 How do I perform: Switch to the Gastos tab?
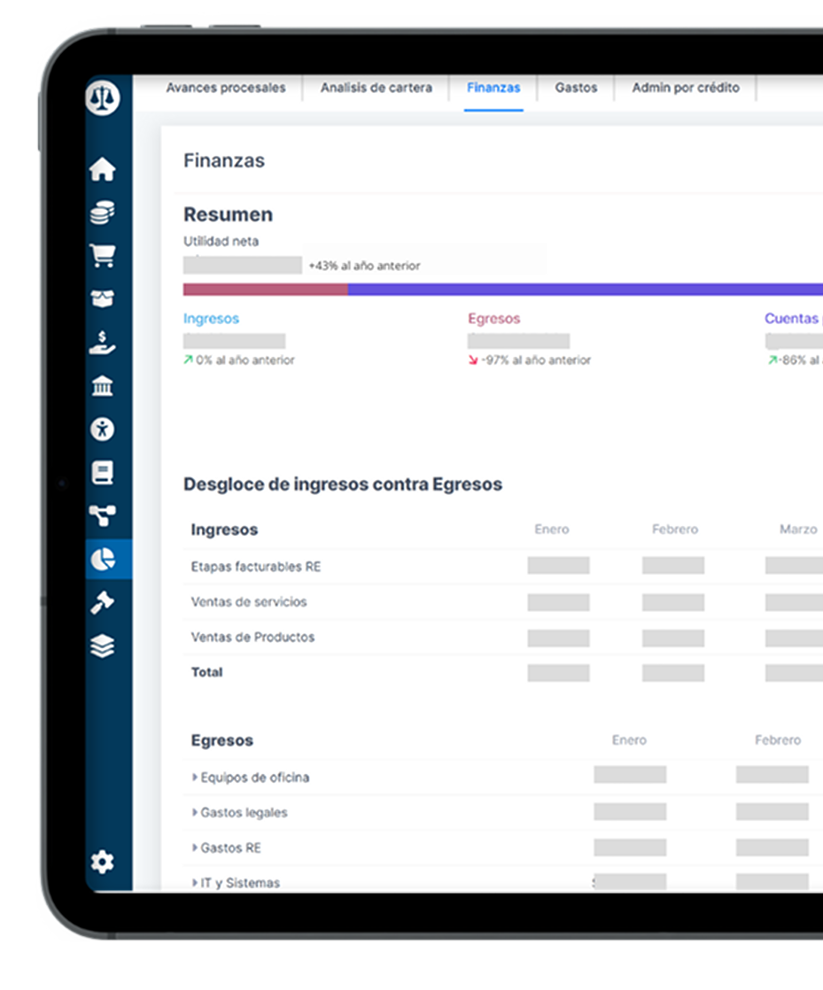pyautogui.click(x=576, y=89)
